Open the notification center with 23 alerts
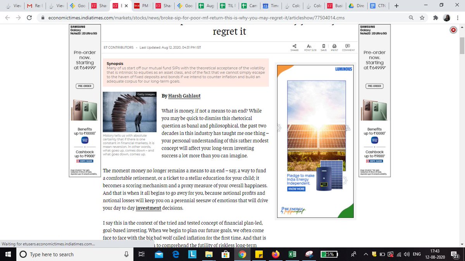 click(x=455, y=254)
